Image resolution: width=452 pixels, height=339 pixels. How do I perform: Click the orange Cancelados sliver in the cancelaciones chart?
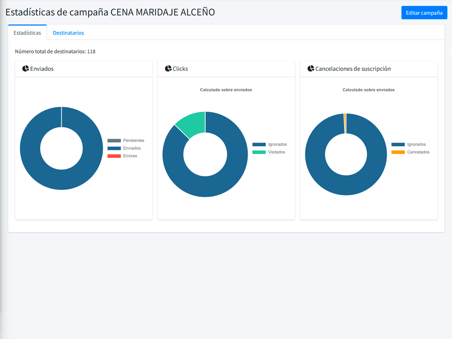[x=345, y=123]
